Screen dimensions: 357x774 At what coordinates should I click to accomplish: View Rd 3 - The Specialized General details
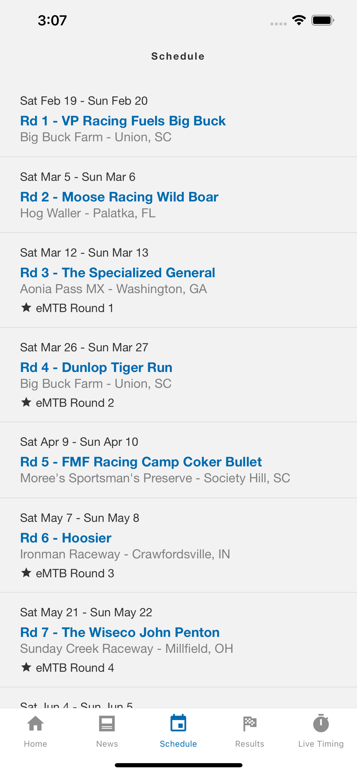[118, 272]
